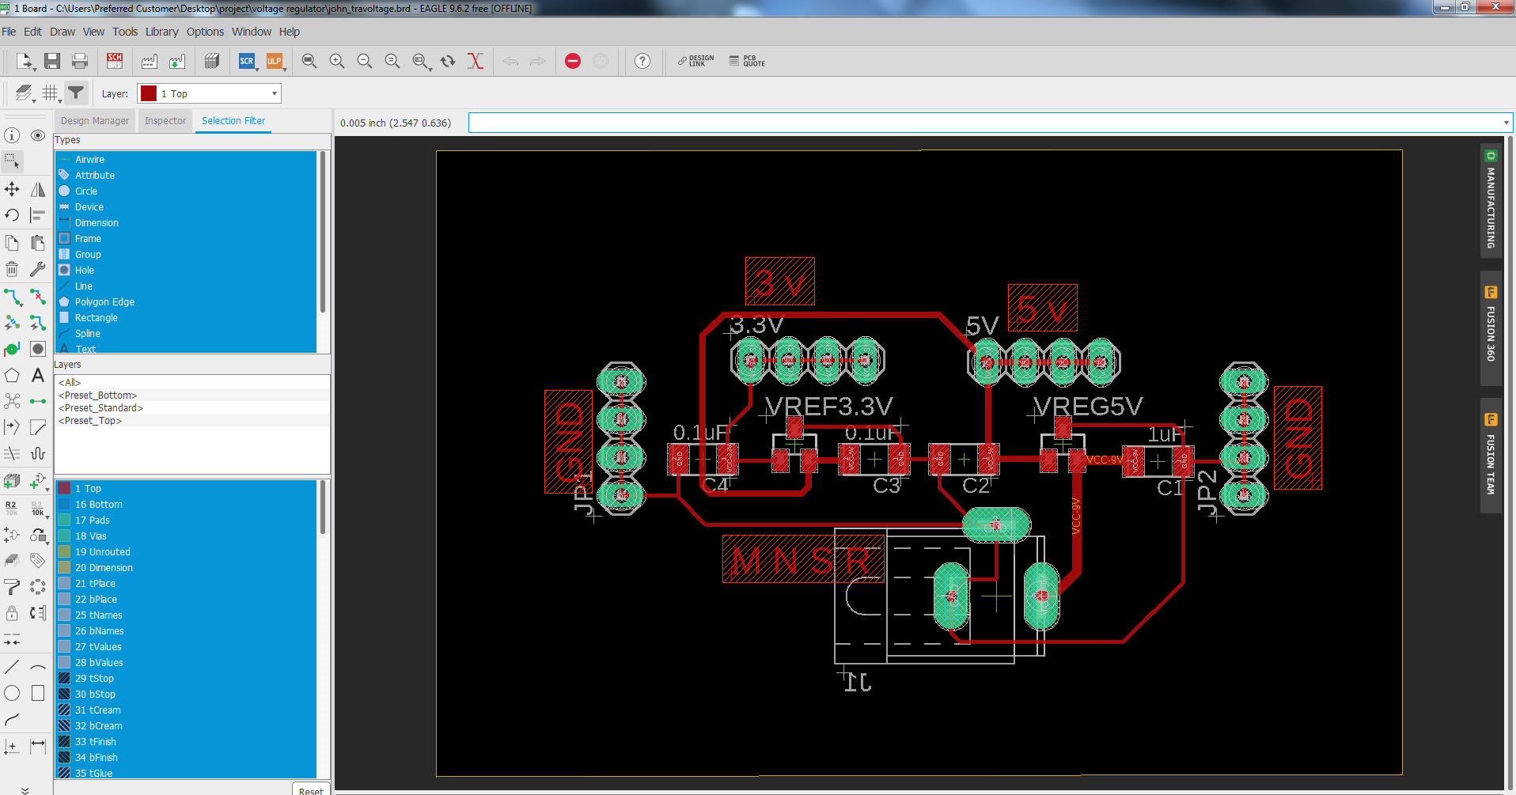Select the Change wrench tool
Viewport: 1516px width, 795px height.
point(37,269)
